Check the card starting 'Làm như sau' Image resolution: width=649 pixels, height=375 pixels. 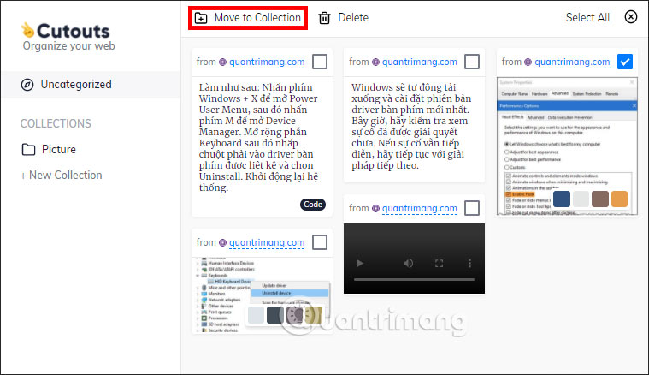(320, 62)
